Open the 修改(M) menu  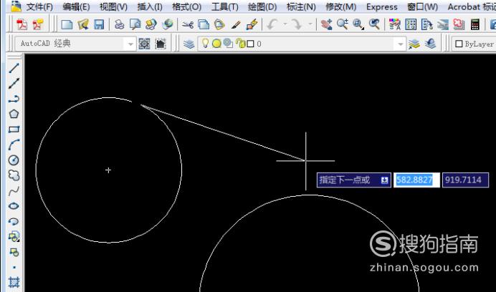pos(341,6)
